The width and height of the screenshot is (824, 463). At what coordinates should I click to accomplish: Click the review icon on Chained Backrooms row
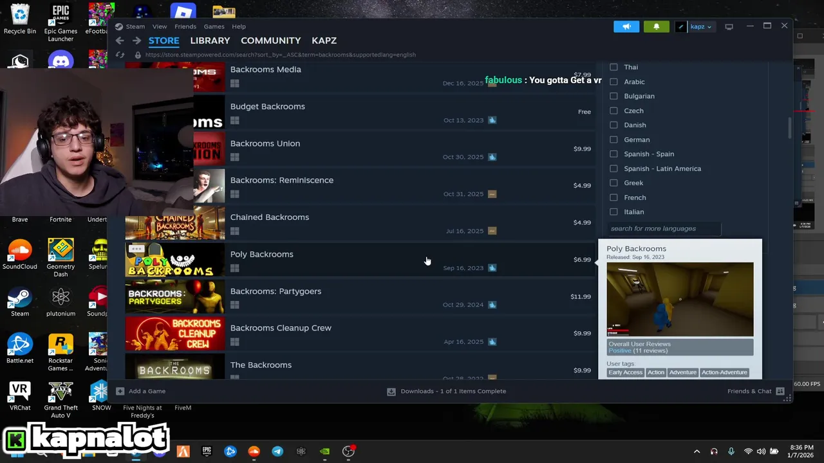click(492, 231)
